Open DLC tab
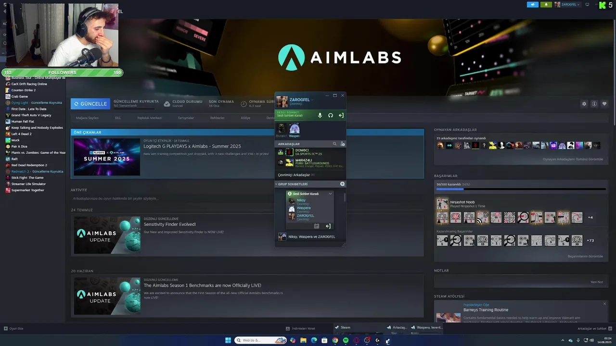This screenshot has height=346, width=616. [118, 118]
